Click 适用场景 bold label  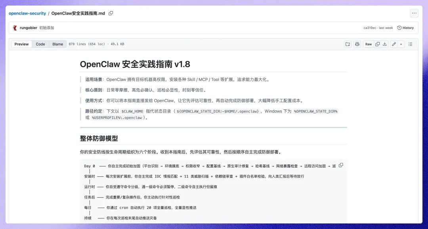pyautogui.click(x=94, y=80)
